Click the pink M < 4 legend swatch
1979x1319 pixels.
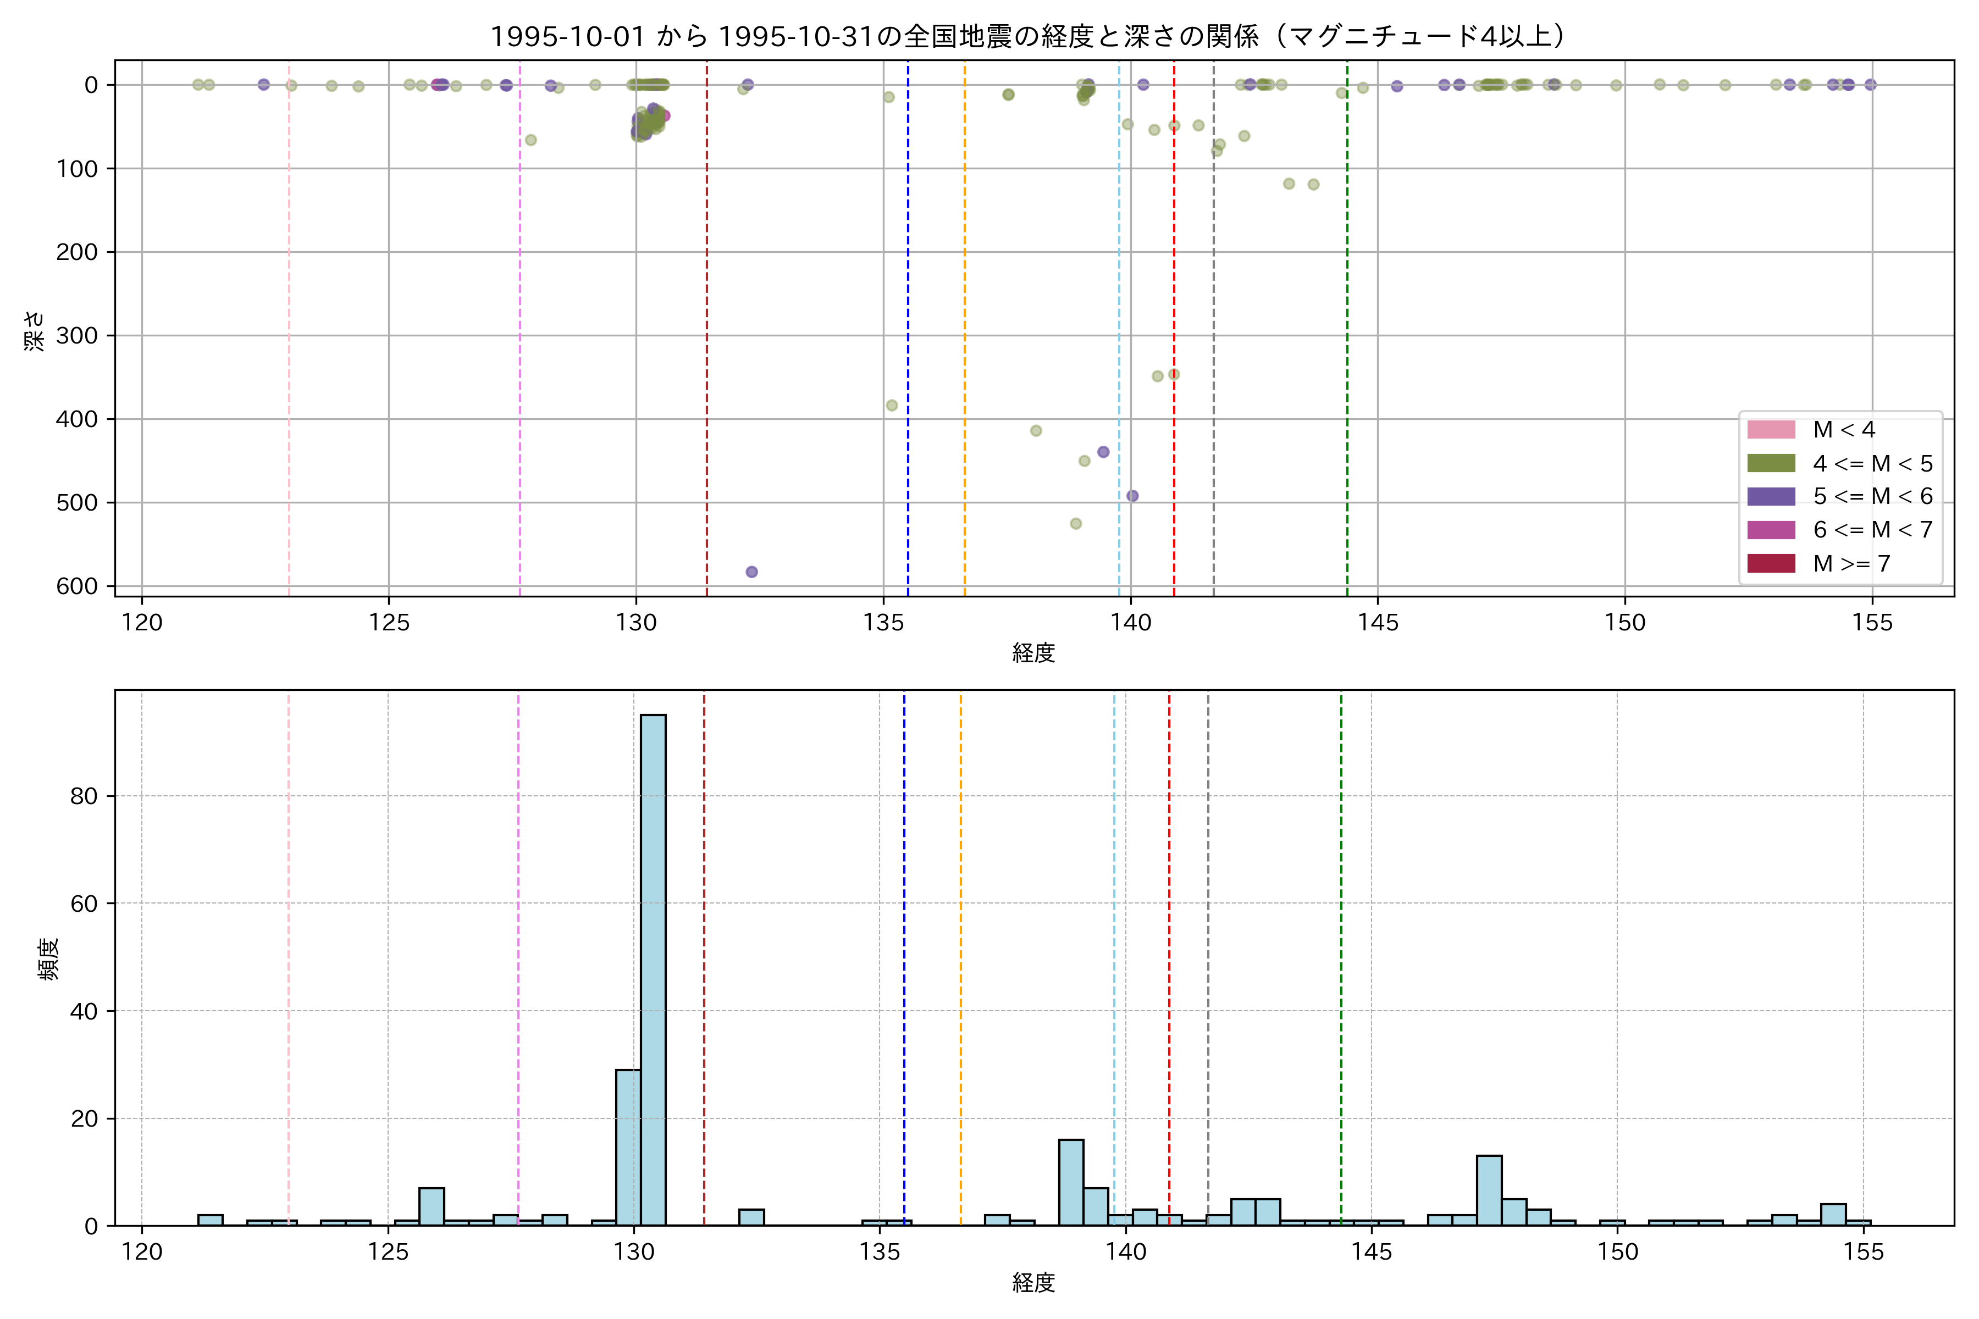[x=1770, y=430]
